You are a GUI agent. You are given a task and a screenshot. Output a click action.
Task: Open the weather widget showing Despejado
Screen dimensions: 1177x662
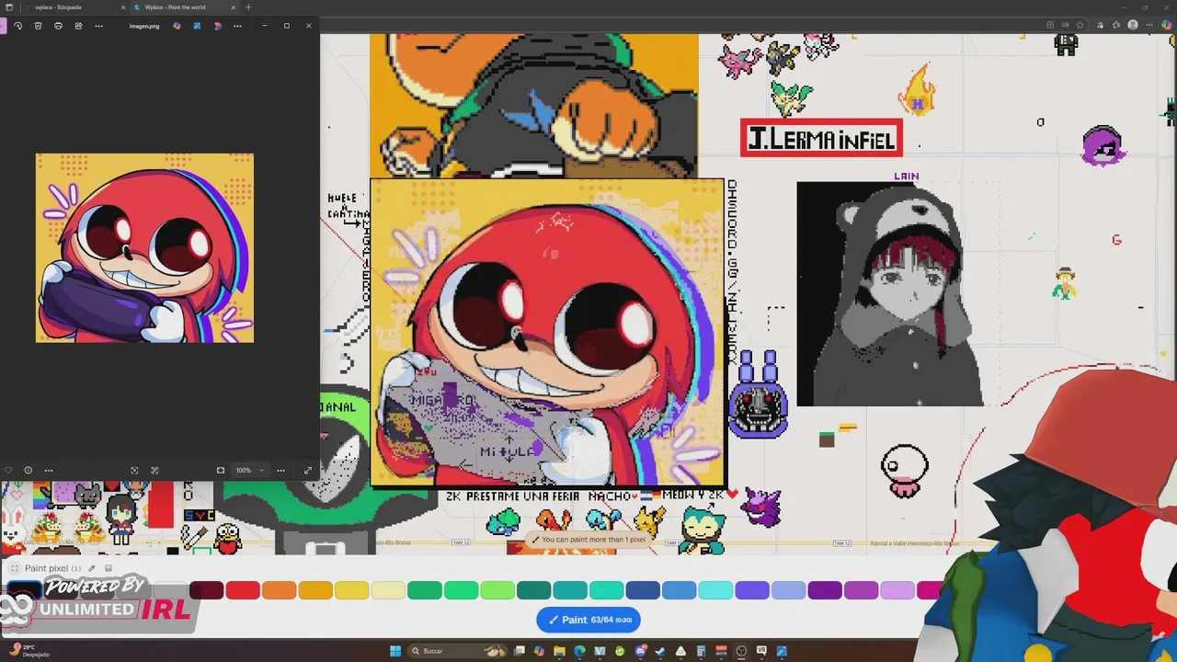28,651
